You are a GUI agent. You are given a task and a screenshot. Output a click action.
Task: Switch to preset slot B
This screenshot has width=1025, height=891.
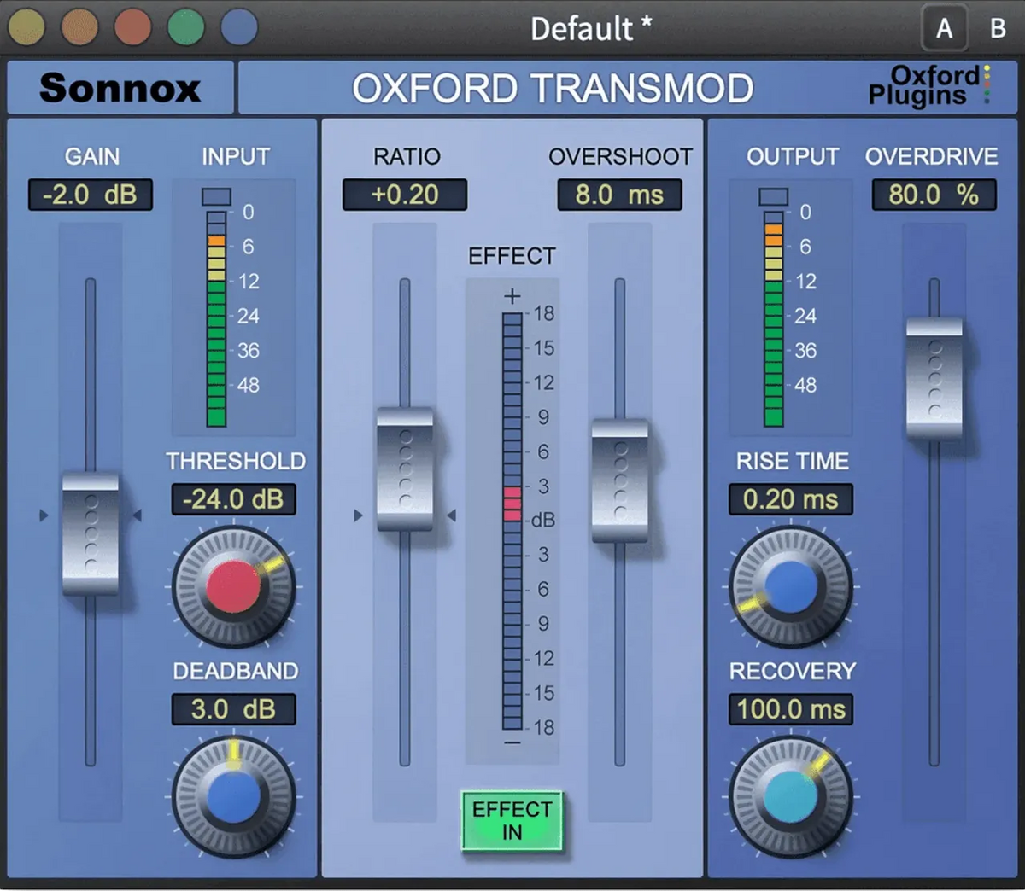(996, 27)
